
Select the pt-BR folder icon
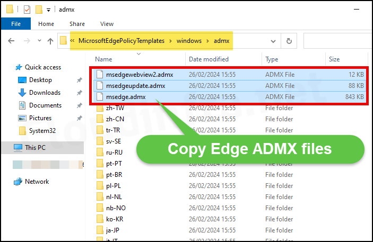click(100, 175)
